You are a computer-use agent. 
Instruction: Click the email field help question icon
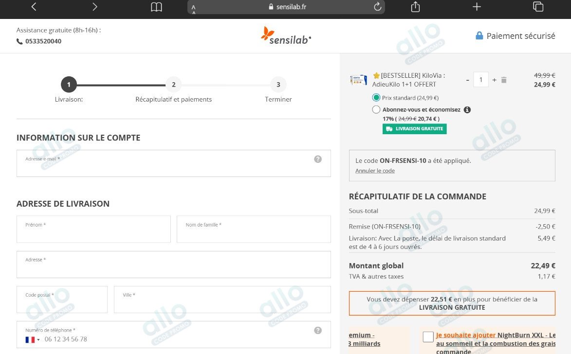click(318, 159)
